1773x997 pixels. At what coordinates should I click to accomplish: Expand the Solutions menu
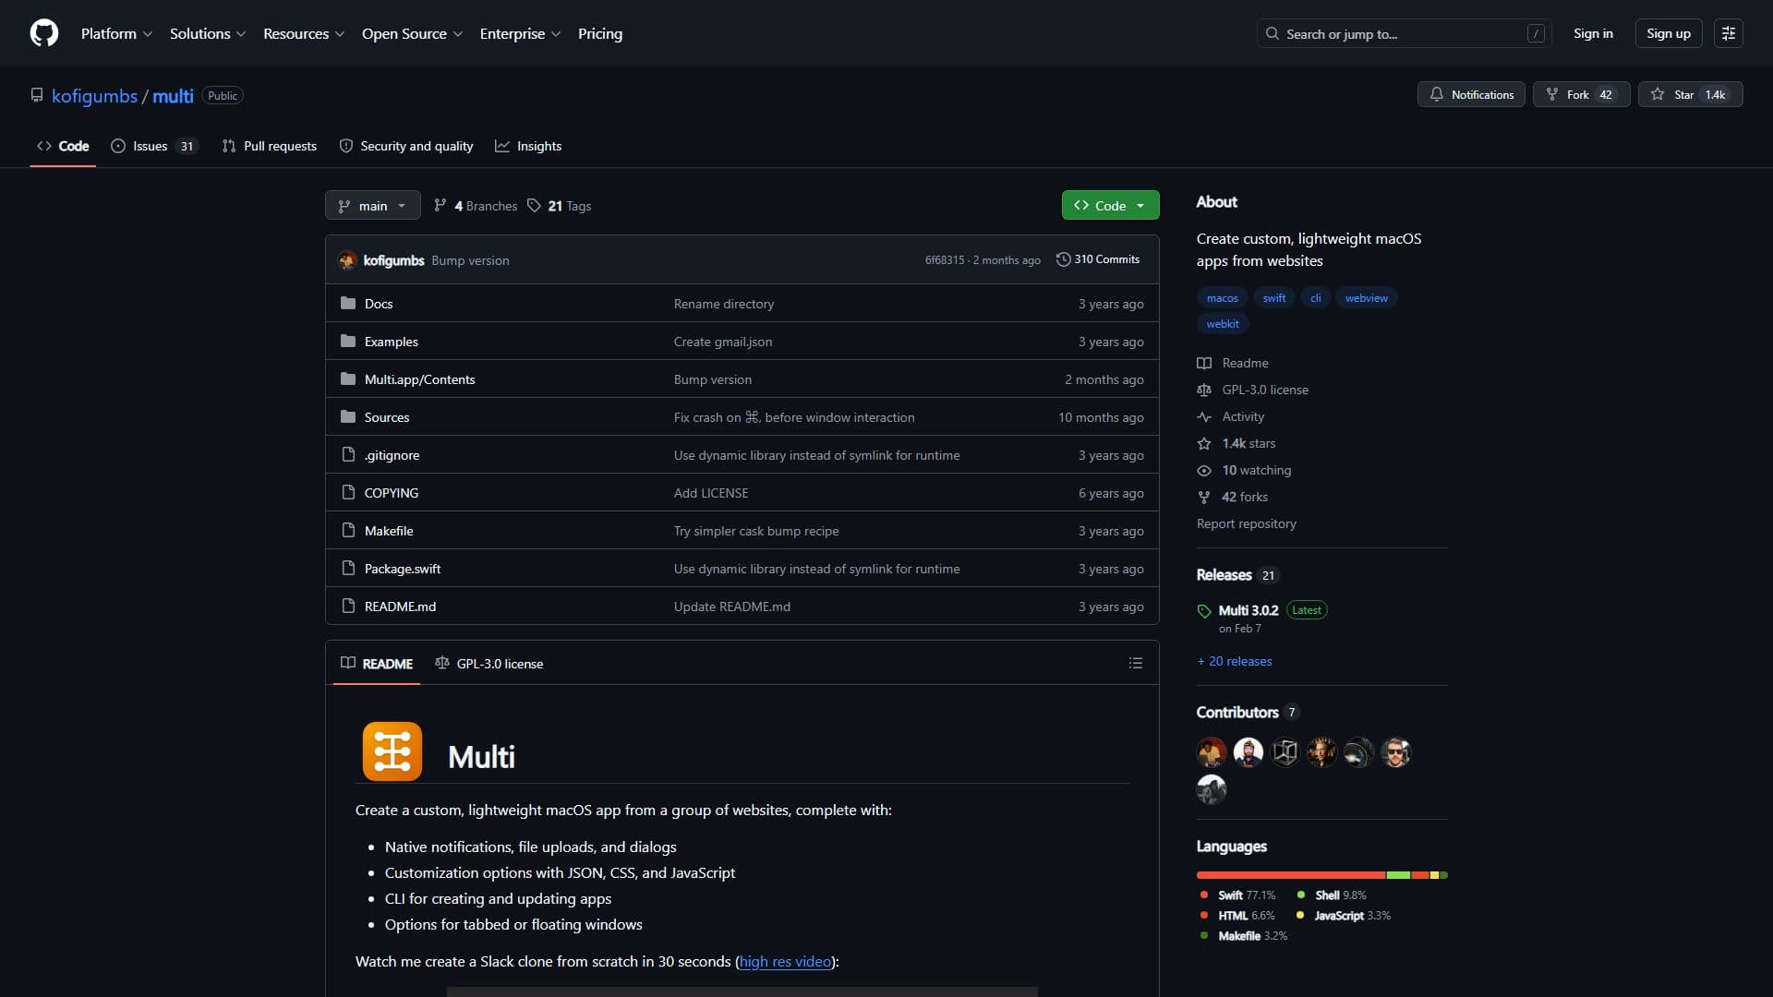click(x=208, y=33)
